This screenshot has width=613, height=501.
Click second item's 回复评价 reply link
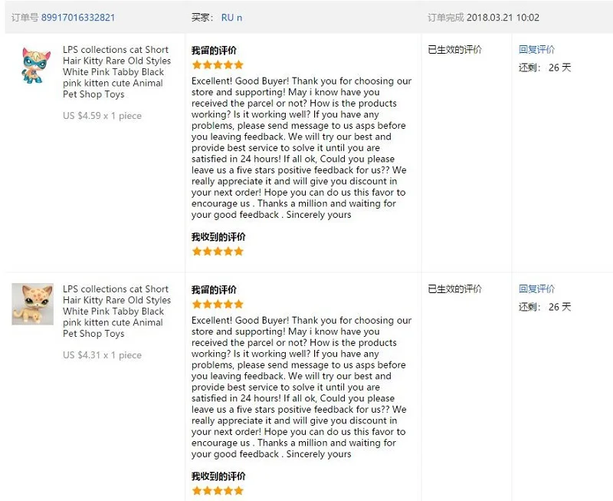pyautogui.click(x=537, y=288)
